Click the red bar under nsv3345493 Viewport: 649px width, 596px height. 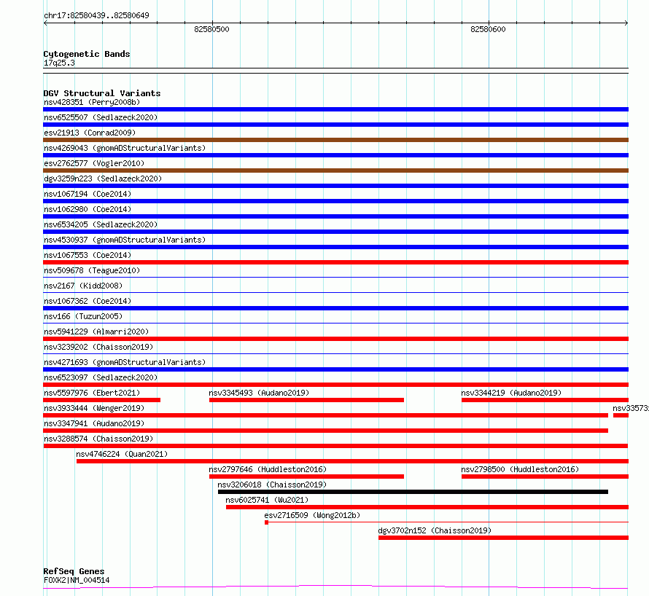coord(307,400)
